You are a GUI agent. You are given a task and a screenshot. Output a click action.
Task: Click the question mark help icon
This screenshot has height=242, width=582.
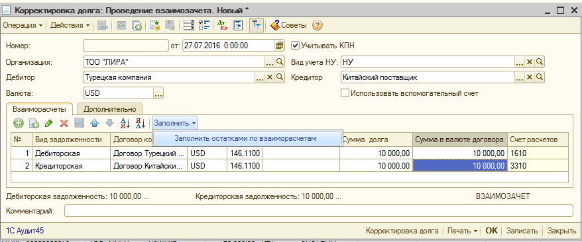(x=318, y=26)
